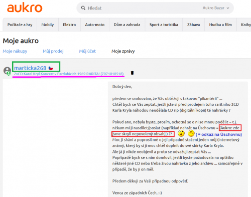The height and width of the screenshot is (197, 251).
Task: Delete conversation with the trash icon
Action: pos(132,73)
